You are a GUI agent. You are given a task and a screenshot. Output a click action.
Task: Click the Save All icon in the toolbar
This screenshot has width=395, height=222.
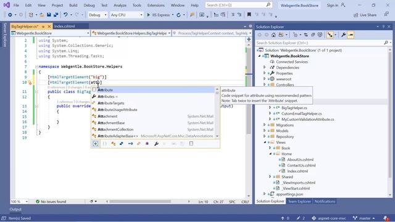pos(56,15)
